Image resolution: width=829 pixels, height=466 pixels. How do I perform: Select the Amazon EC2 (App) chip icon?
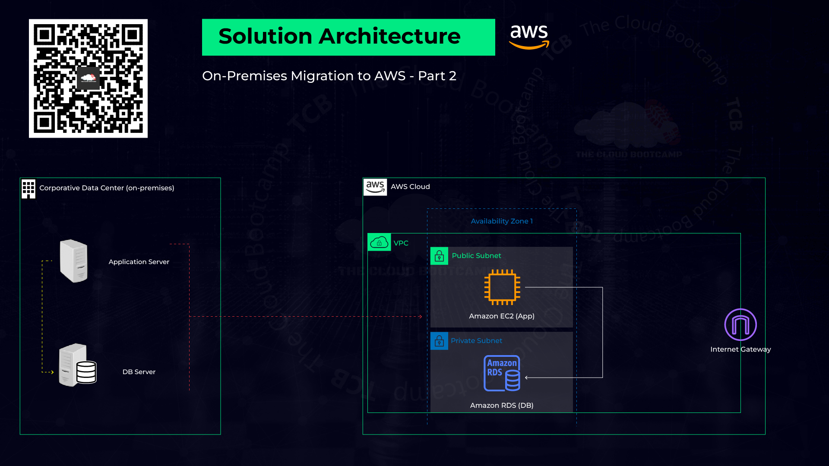coord(501,287)
